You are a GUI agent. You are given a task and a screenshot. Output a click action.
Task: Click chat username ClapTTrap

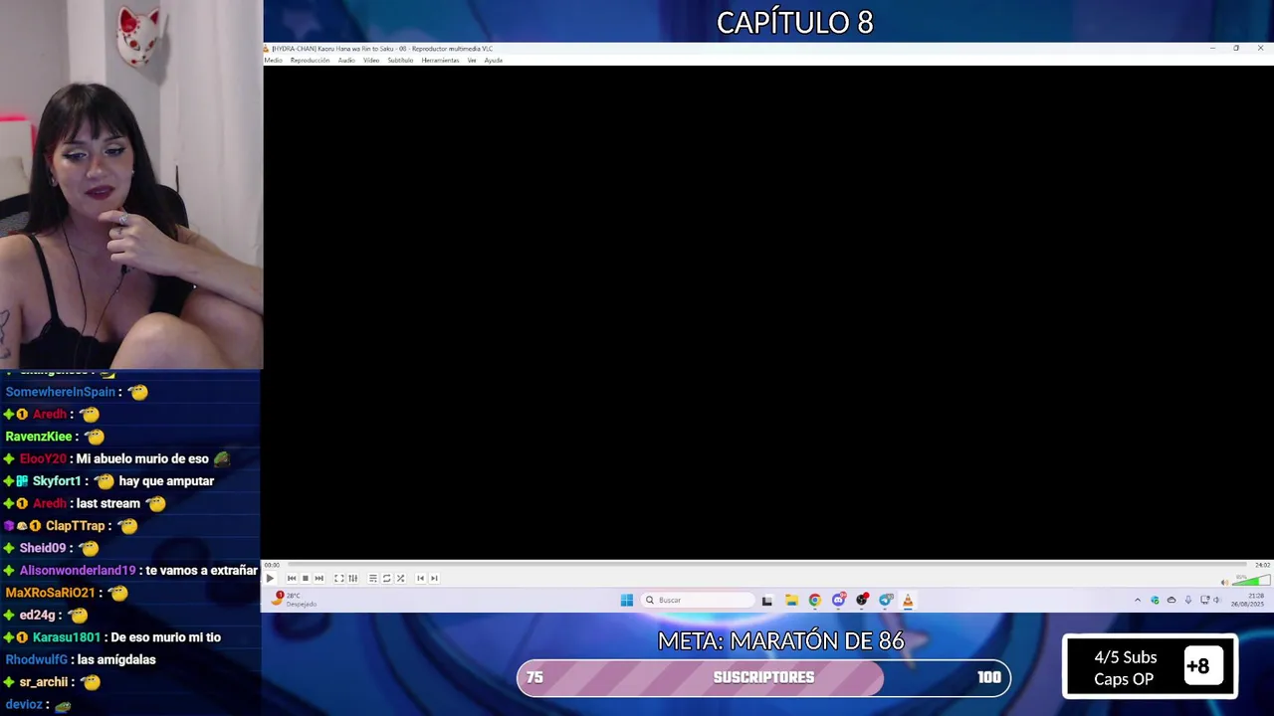(x=75, y=526)
